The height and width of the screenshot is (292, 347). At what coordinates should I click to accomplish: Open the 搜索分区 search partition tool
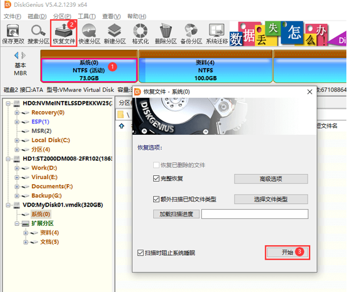(x=38, y=34)
